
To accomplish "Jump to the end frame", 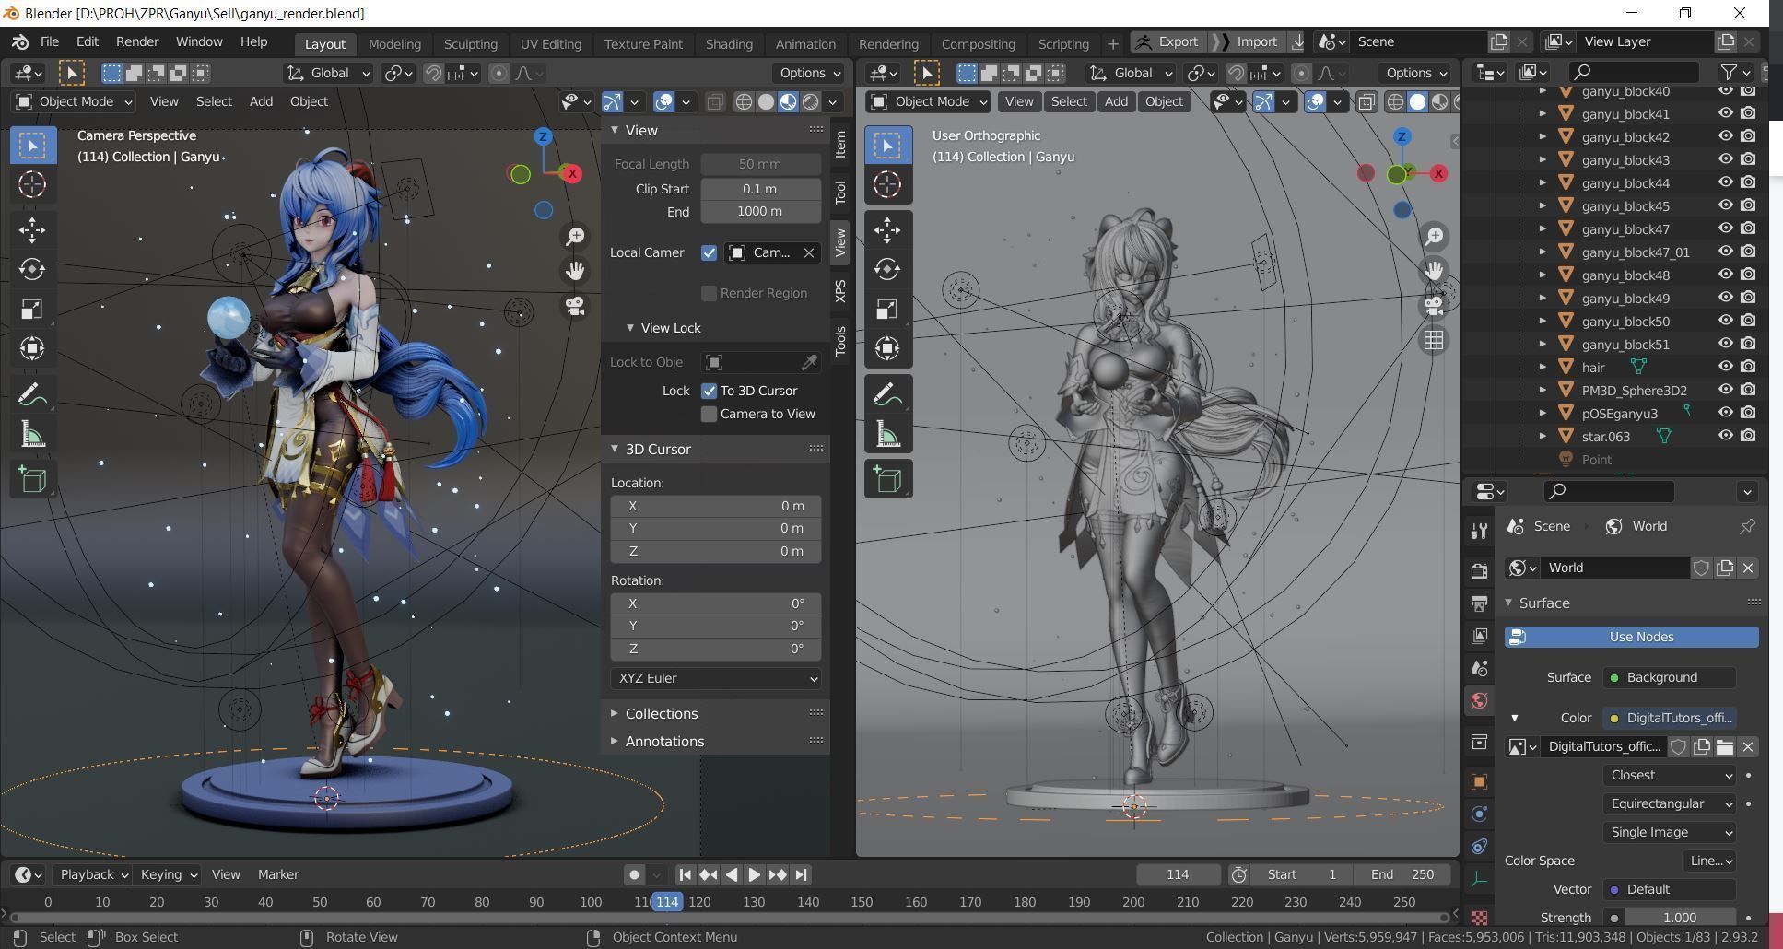I will pos(801,874).
